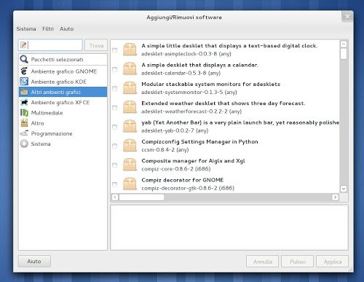Enable the compiz-core package checkbox

pos(115,165)
